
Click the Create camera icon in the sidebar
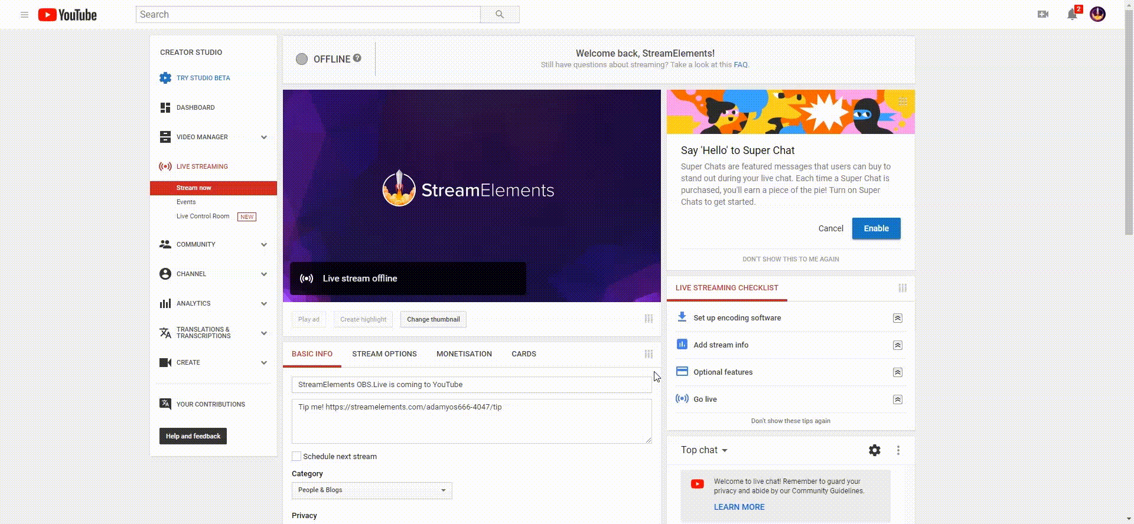click(x=165, y=362)
